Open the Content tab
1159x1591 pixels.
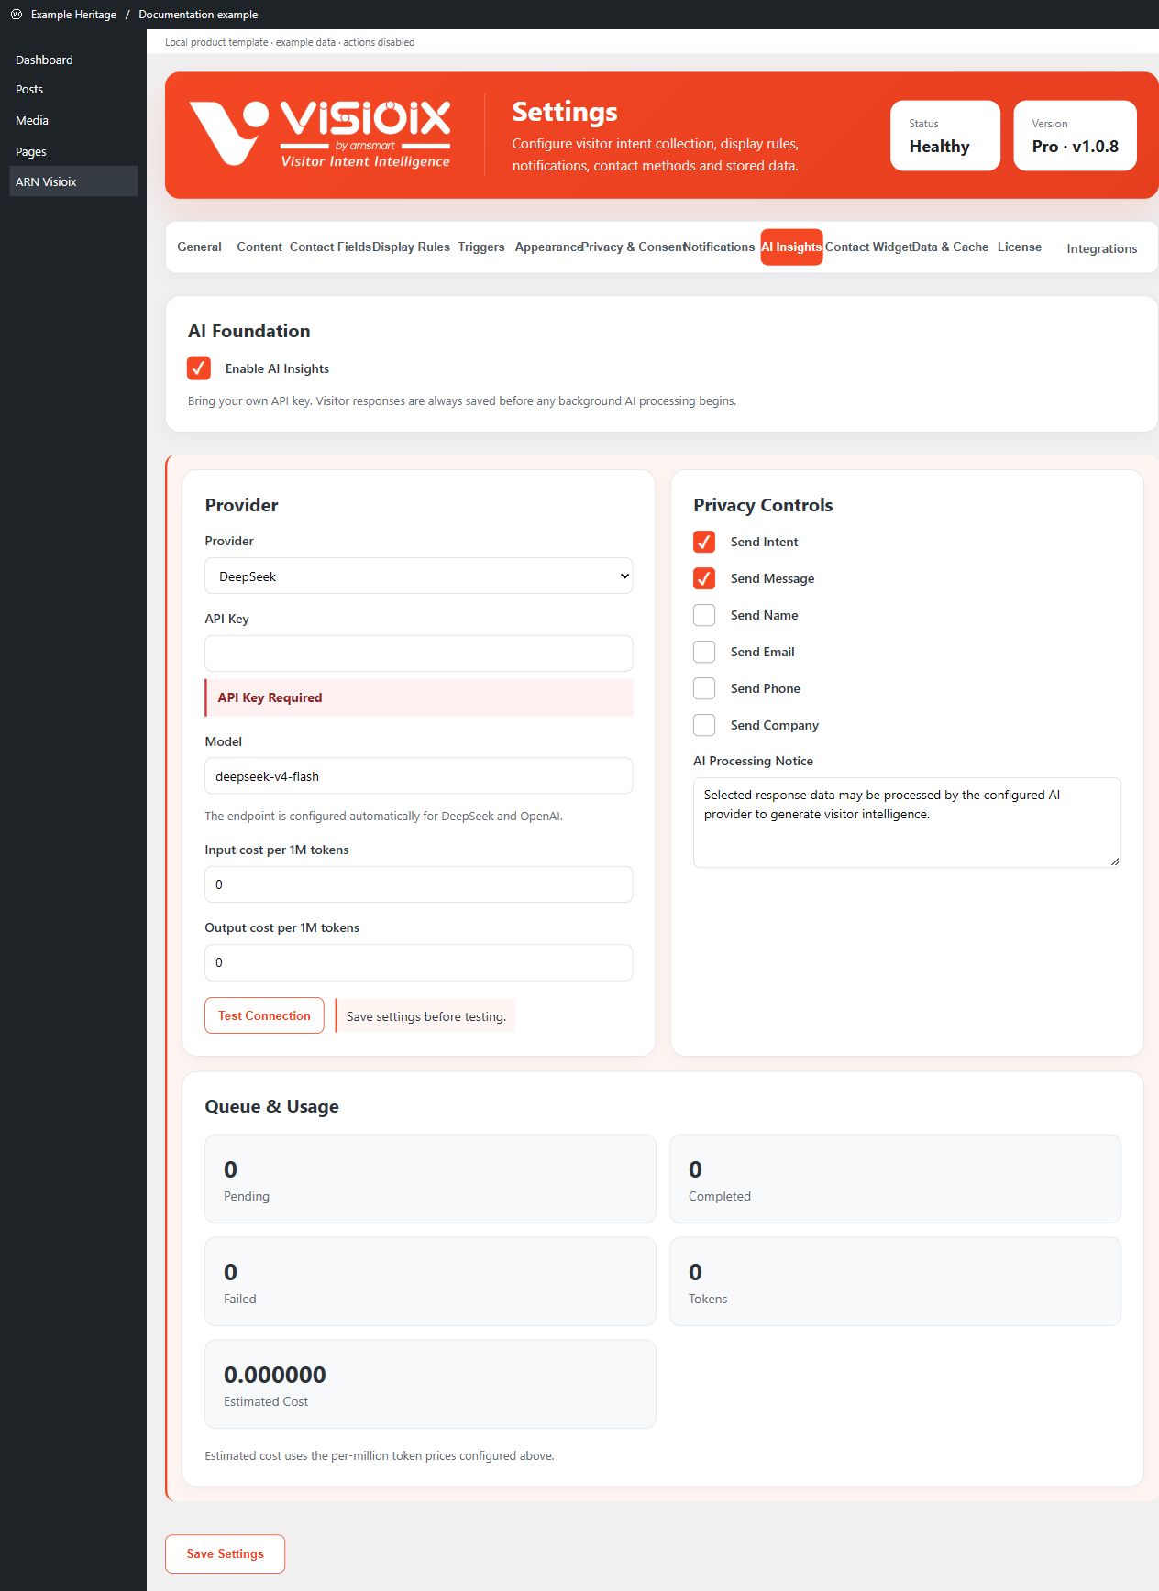coord(259,247)
